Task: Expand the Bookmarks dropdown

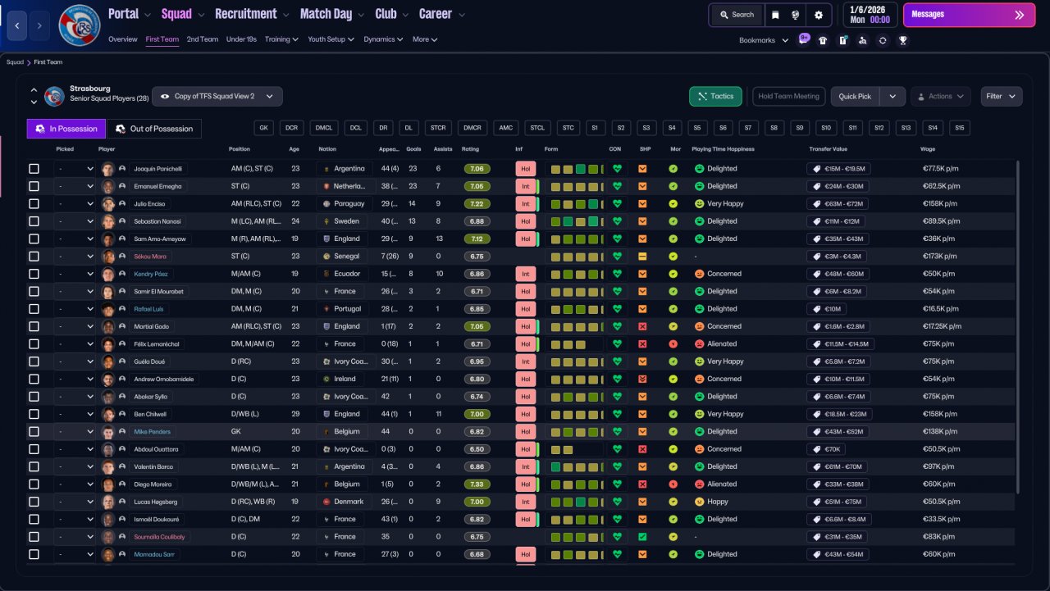Action: (764, 40)
